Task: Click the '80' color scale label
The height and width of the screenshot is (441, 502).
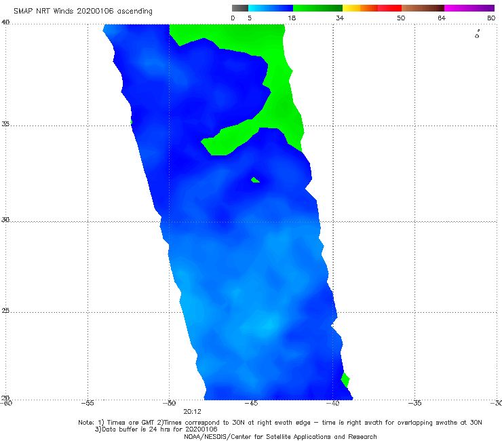Action: pos(491,18)
